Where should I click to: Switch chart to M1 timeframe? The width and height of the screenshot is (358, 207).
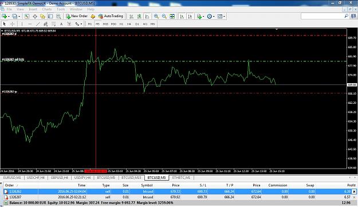(x=90, y=24)
